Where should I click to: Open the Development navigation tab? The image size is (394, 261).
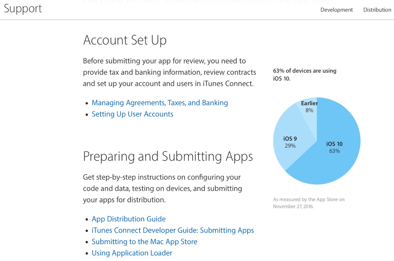(x=336, y=10)
